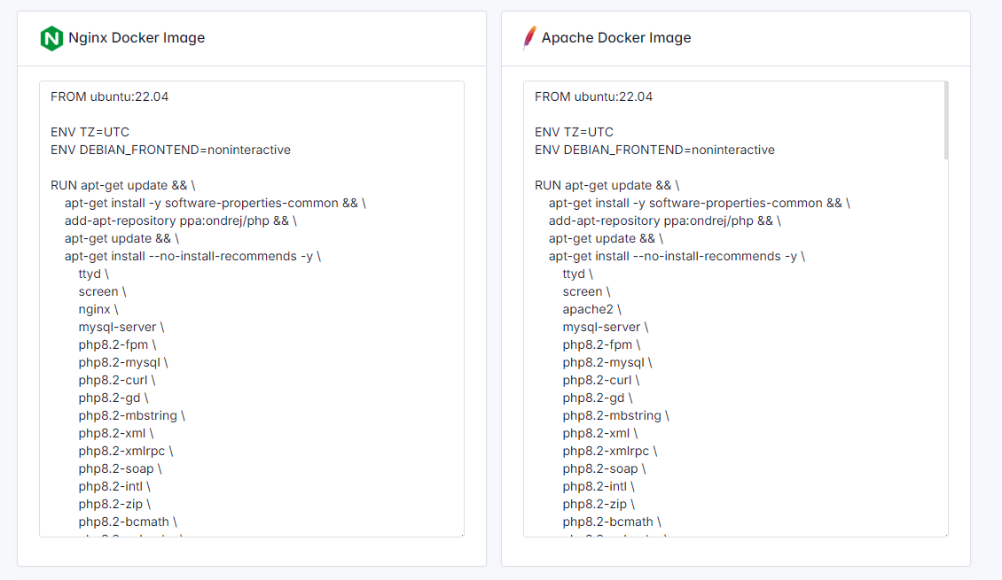Click php8.2-xml in the Apache Dockerfile
Image resolution: width=1002 pixels, height=580 pixels.
[600, 433]
